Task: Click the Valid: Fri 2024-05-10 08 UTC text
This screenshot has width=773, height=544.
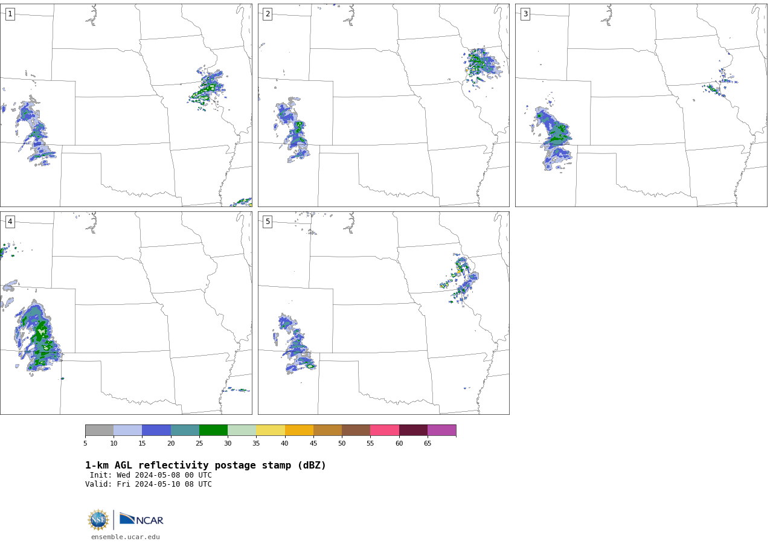Action: click(x=149, y=484)
